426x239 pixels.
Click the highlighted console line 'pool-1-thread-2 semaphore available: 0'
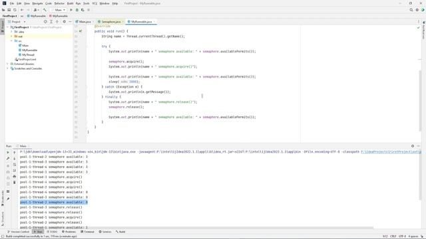[x=54, y=202]
